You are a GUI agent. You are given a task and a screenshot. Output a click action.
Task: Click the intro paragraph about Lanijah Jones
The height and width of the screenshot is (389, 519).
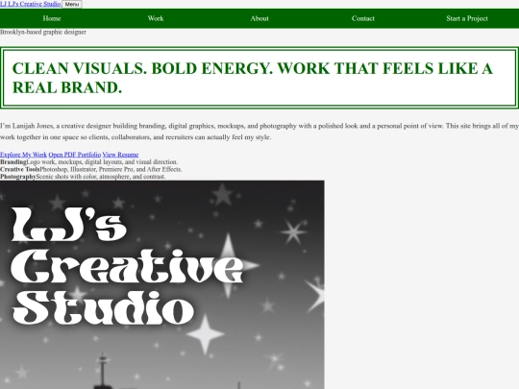pyautogui.click(x=259, y=132)
